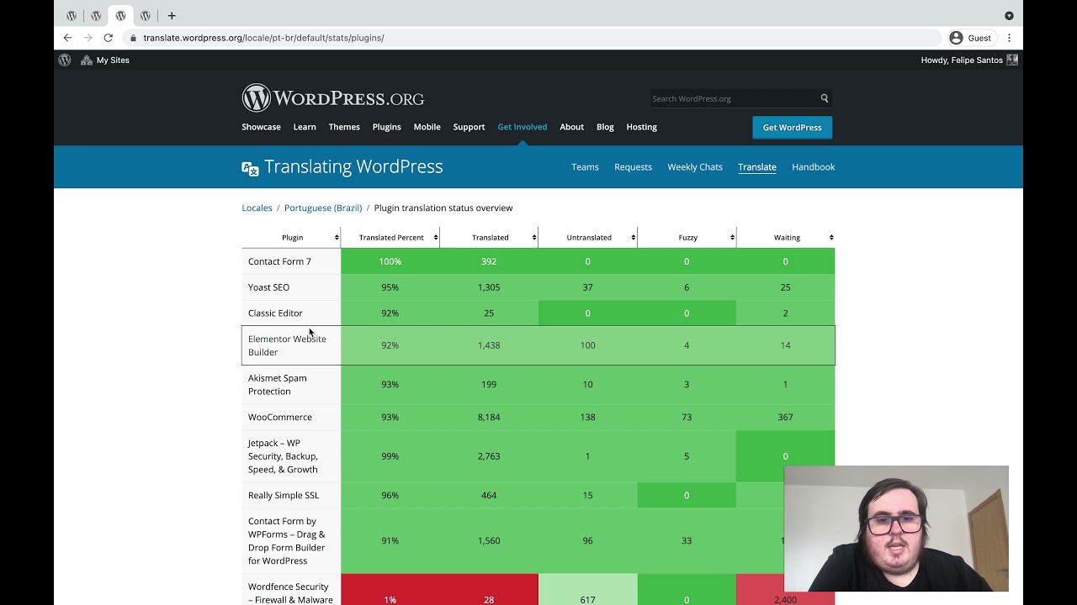Open Contact Form by WPForms plugin

click(x=286, y=540)
